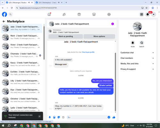160x128 pixels.
Task: Open the taskbar clock showing 8:24 PM
Action: (149, 125)
